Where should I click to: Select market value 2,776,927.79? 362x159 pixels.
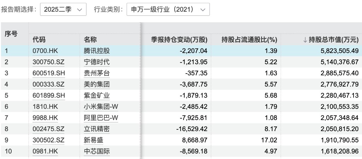coord(340,84)
